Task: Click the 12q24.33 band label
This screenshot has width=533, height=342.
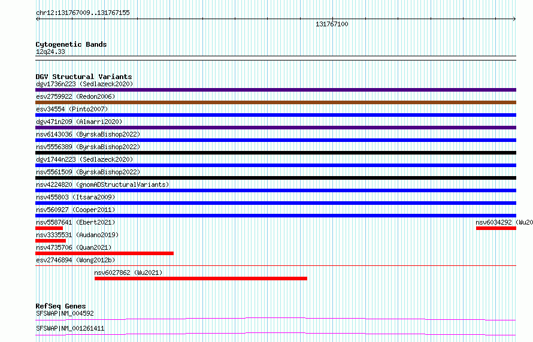Action: tap(50, 52)
